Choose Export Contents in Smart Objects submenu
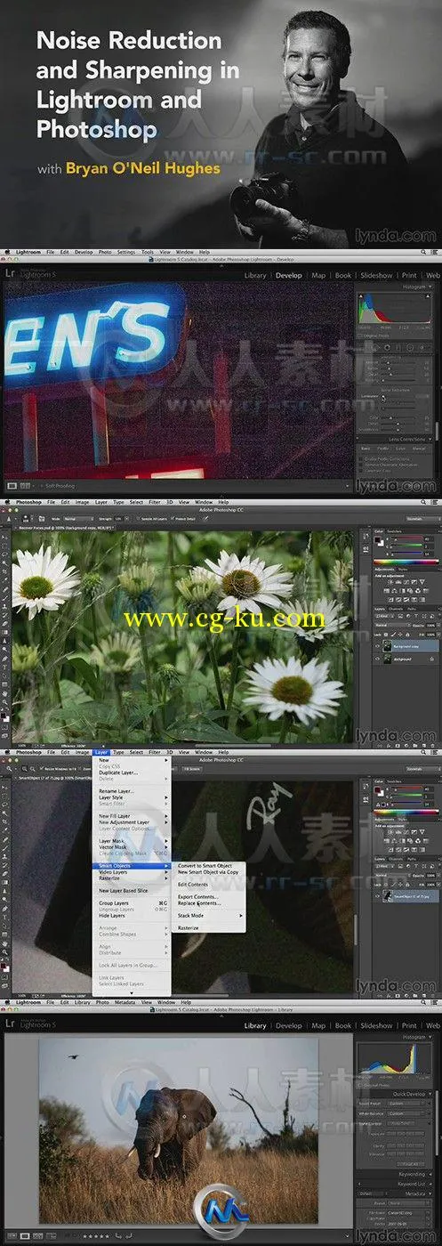Screen dimensions: 442x1246 click(x=197, y=896)
